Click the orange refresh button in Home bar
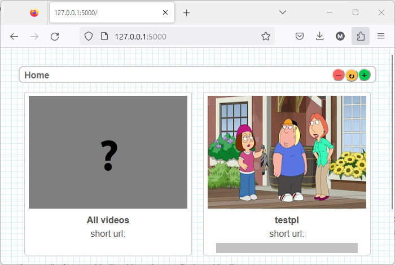 [x=352, y=75]
